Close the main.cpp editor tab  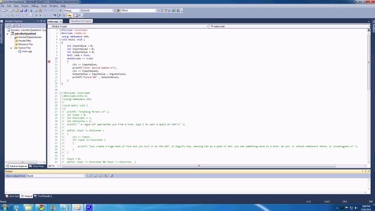(61, 22)
